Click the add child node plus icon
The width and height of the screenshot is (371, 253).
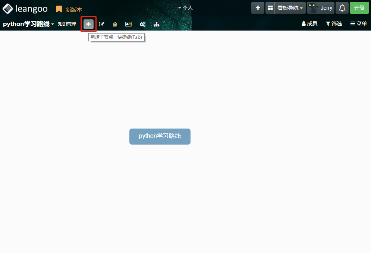[88, 24]
